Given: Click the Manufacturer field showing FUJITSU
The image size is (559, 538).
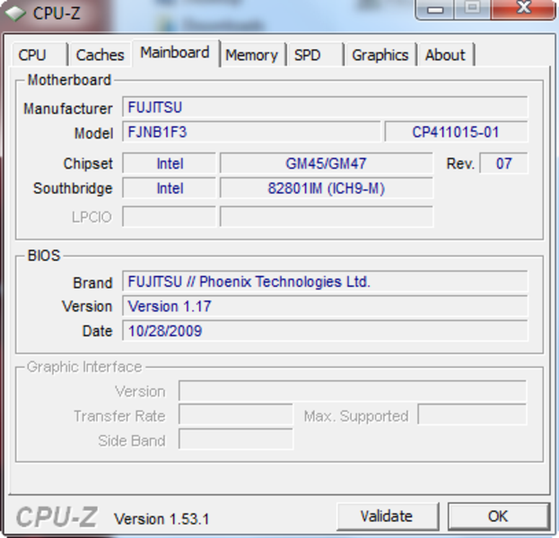Looking at the screenshot, I should click(325, 108).
